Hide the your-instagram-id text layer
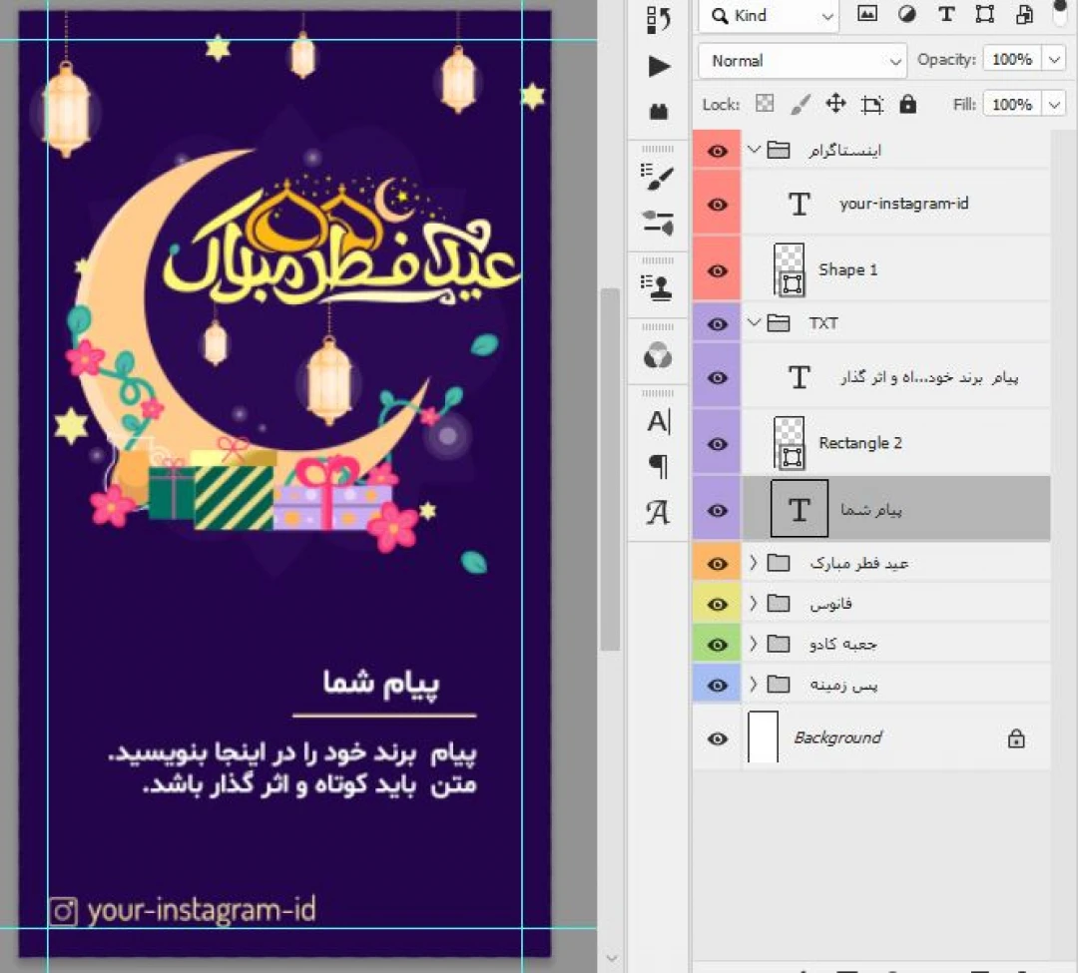1078x973 pixels. pyautogui.click(x=717, y=204)
